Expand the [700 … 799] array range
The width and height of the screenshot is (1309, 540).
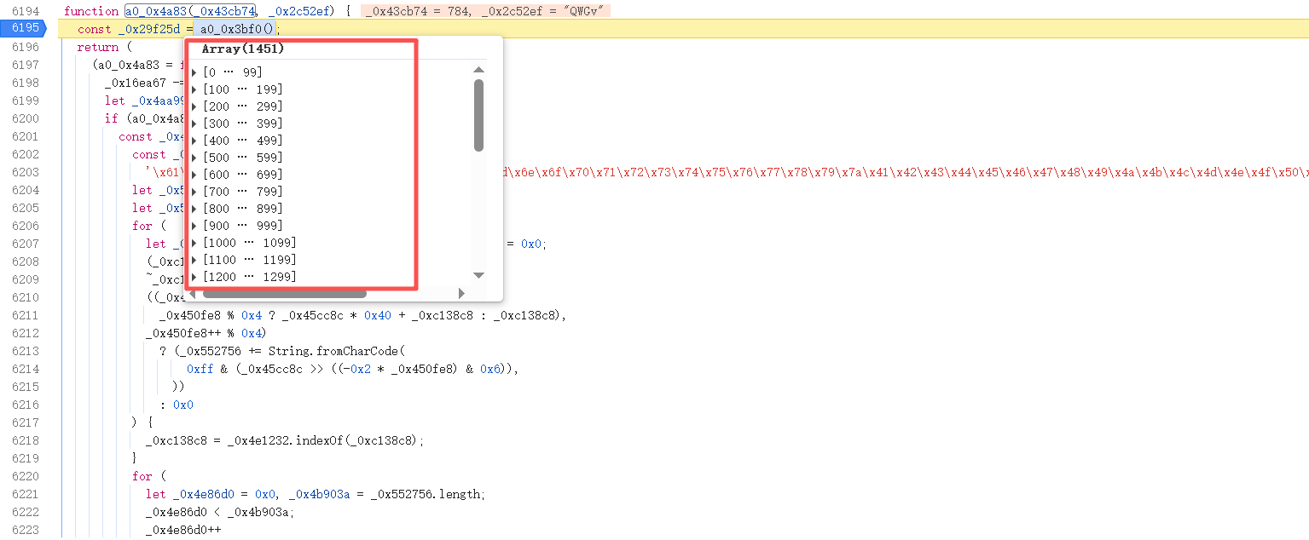(195, 192)
